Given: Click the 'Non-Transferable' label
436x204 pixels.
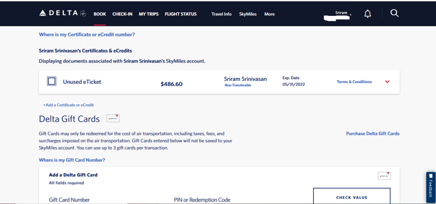Looking at the screenshot, I should (x=238, y=85).
